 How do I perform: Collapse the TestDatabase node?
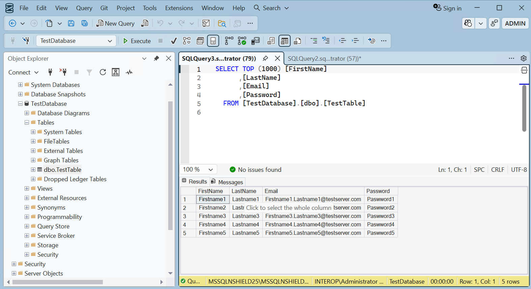click(21, 104)
